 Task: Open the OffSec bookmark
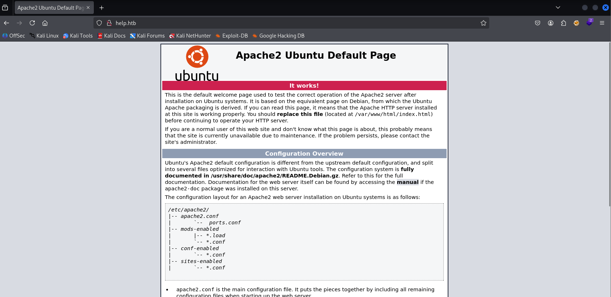(14, 36)
